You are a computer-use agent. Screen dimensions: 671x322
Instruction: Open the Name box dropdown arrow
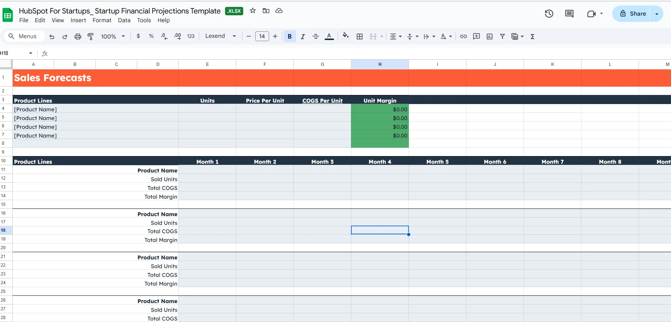pos(31,53)
